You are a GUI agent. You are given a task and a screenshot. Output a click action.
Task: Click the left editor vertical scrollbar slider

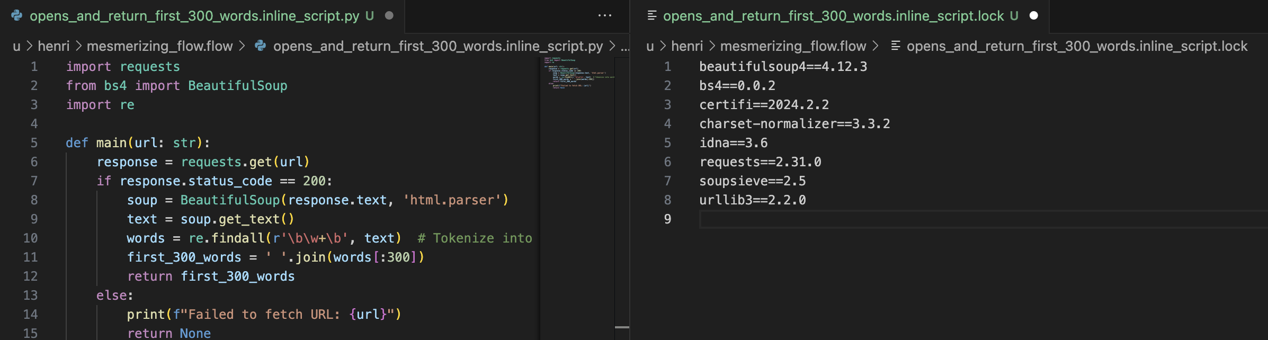tap(622, 327)
